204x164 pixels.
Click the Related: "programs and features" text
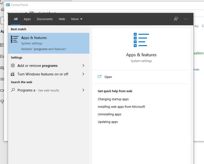(44, 49)
